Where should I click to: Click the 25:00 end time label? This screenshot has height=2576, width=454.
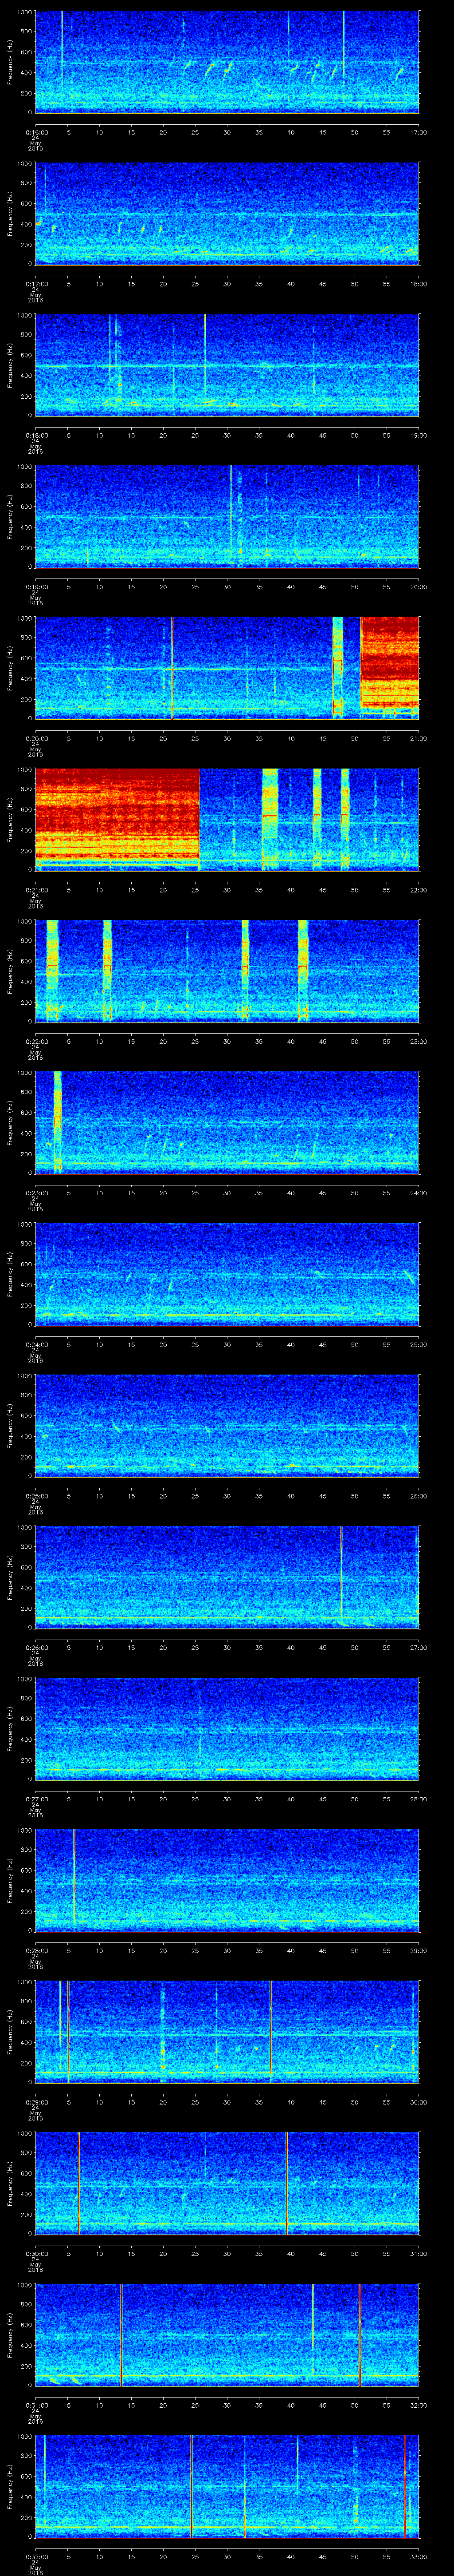coord(418,1344)
